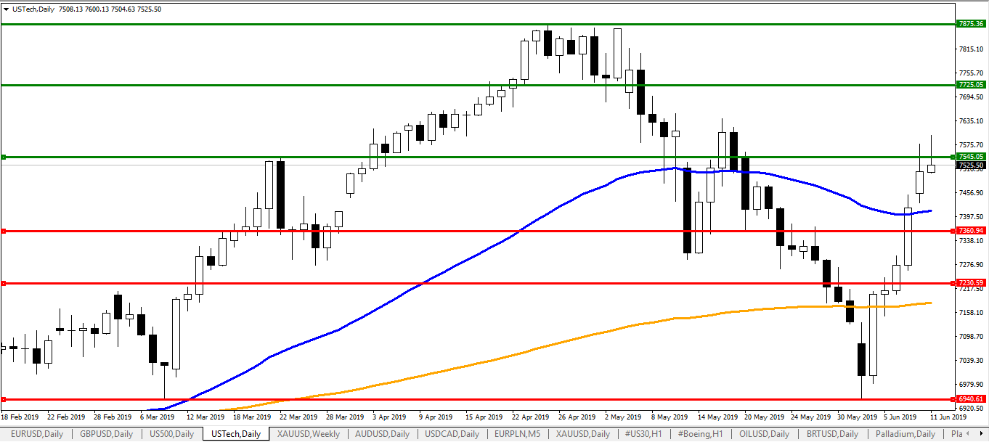Image resolution: width=989 pixels, height=442 pixels.
Task: Select the red 6940.61 line handle
Action: [x=4, y=399]
